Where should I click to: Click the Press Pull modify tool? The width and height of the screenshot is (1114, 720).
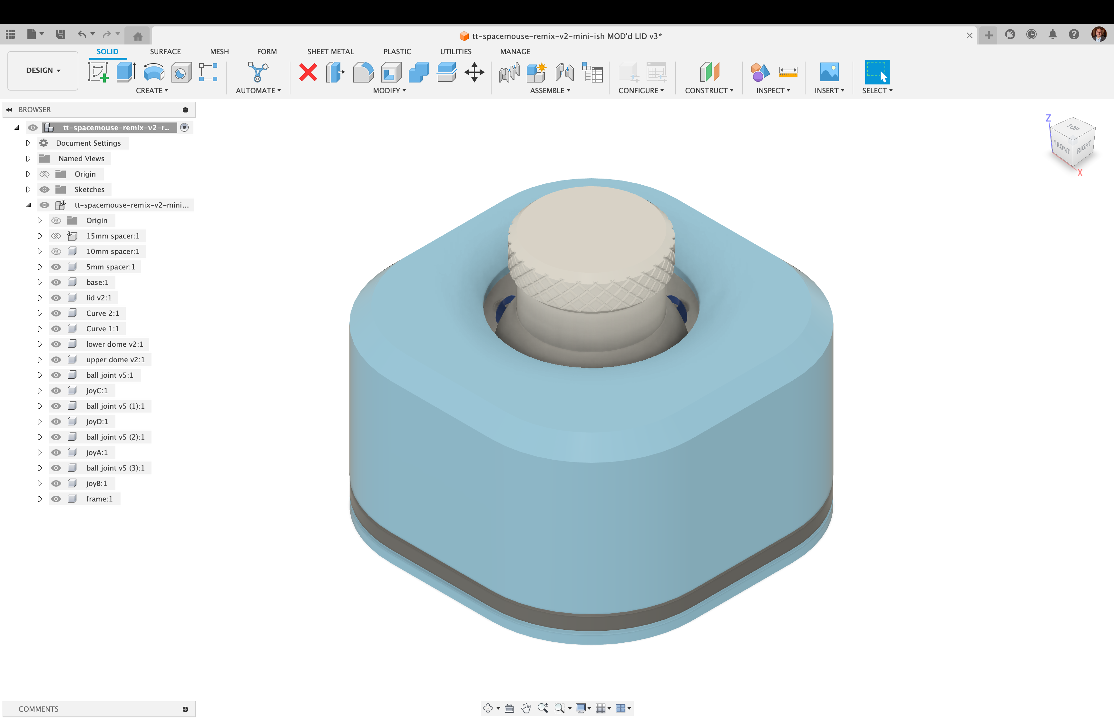coord(335,73)
